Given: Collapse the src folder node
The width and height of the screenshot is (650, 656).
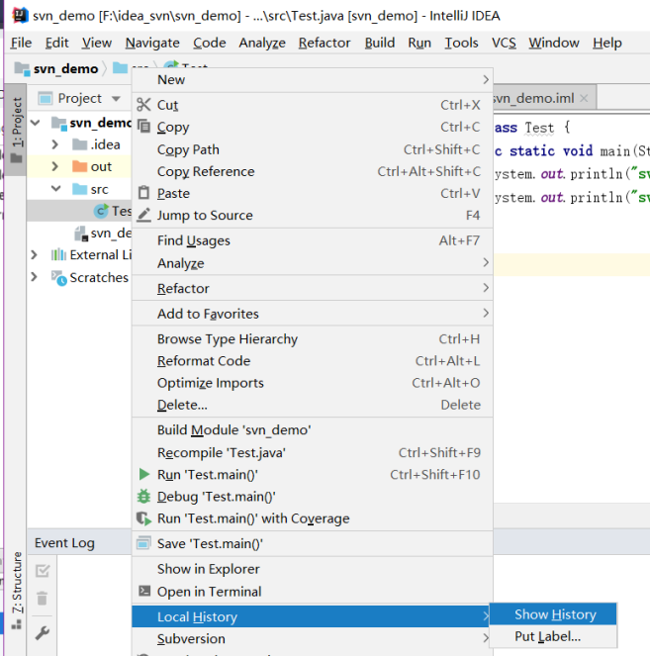Looking at the screenshot, I should [55, 188].
